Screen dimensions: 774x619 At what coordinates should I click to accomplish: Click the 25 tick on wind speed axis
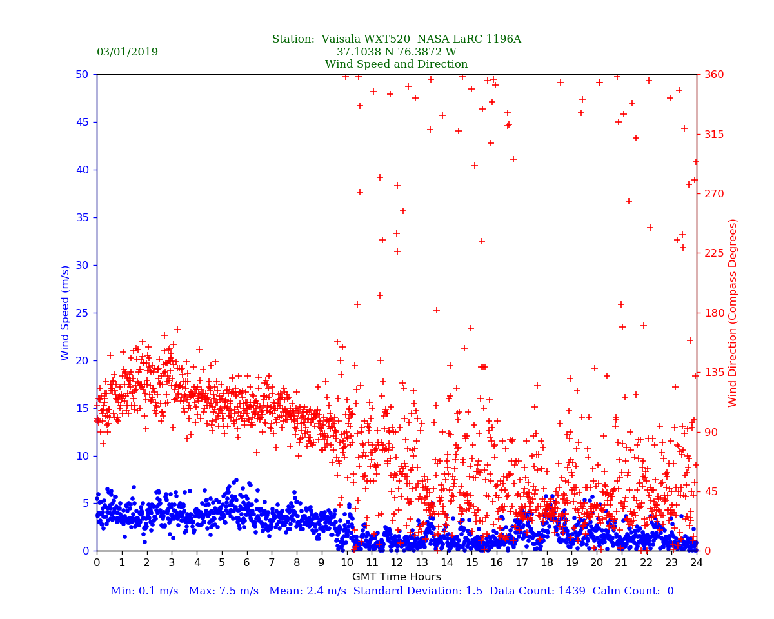83,313
